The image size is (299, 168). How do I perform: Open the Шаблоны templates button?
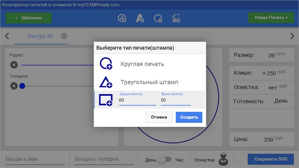point(29,18)
